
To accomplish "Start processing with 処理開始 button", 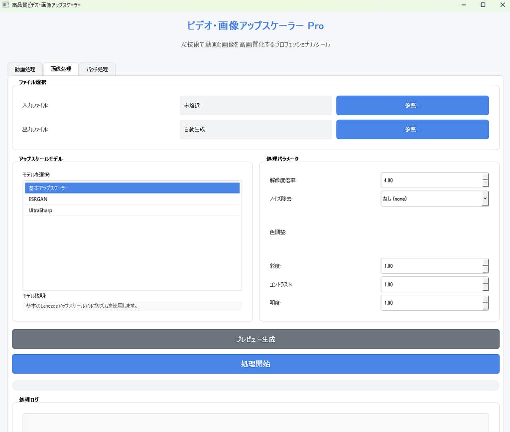I will coord(255,364).
